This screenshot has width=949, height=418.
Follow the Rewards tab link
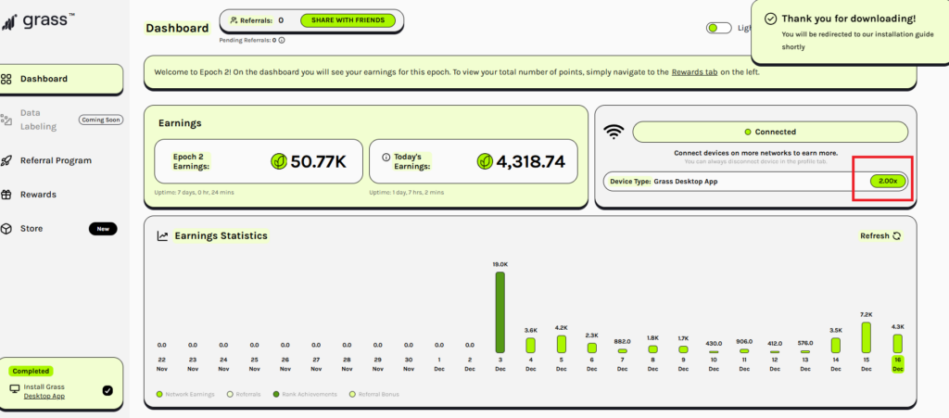(x=694, y=72)
